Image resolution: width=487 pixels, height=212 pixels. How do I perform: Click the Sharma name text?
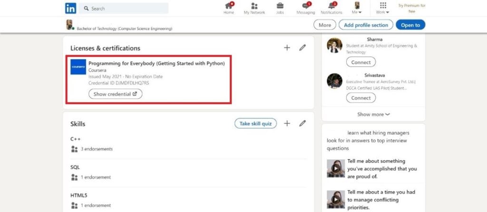375,39
